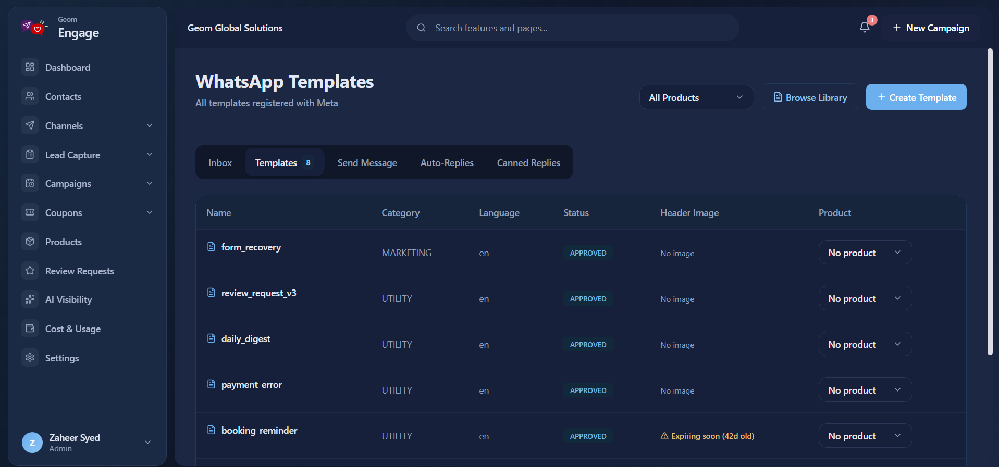Click the Products box icon in sidebar

click(x=30, y=242)
